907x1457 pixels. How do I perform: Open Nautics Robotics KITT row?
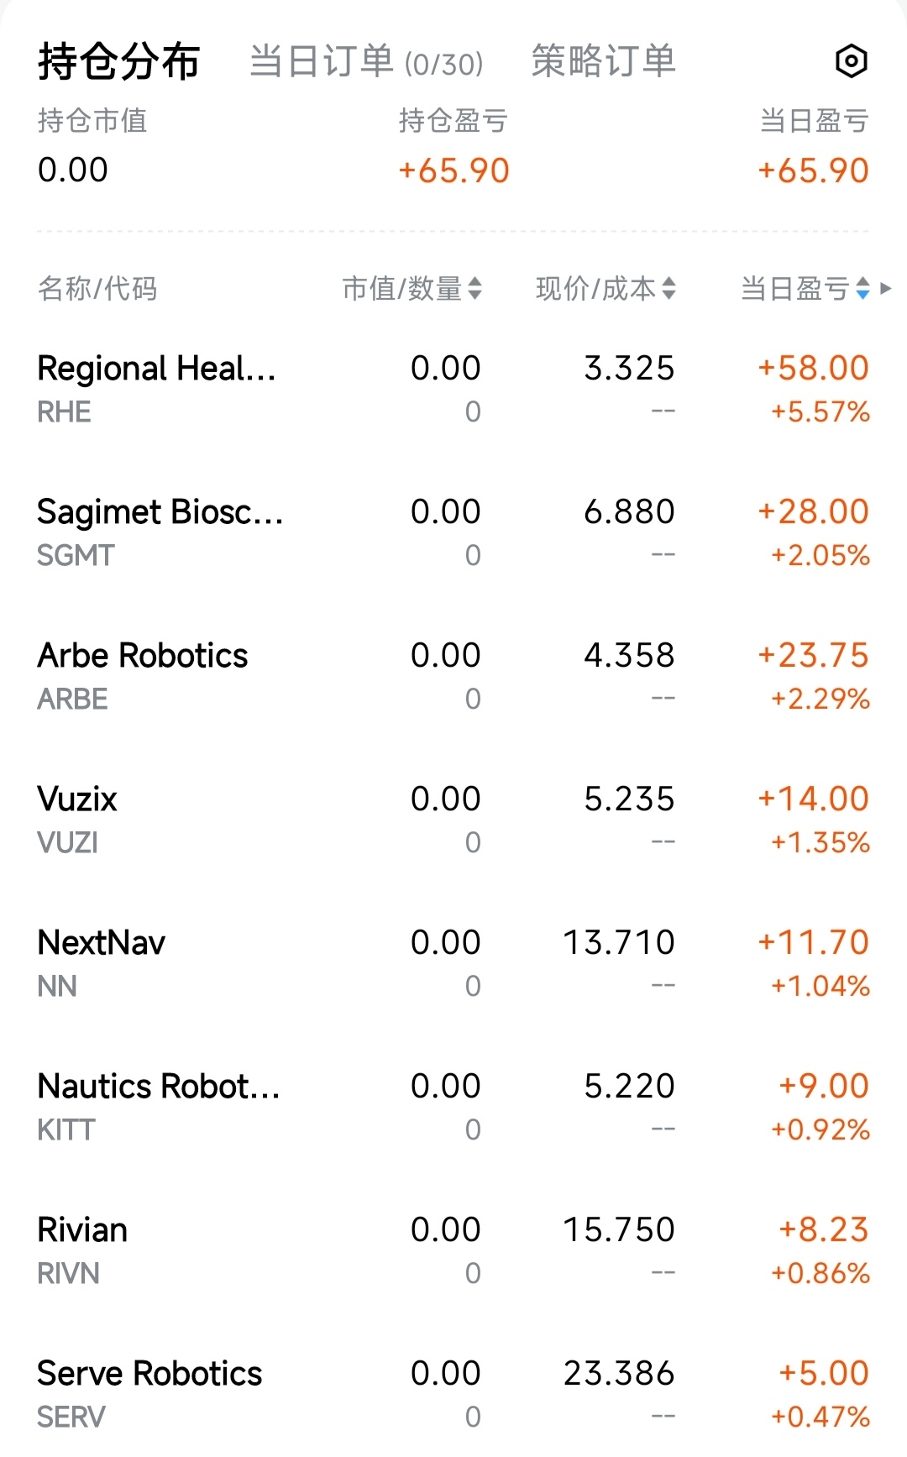[453, 1107]
